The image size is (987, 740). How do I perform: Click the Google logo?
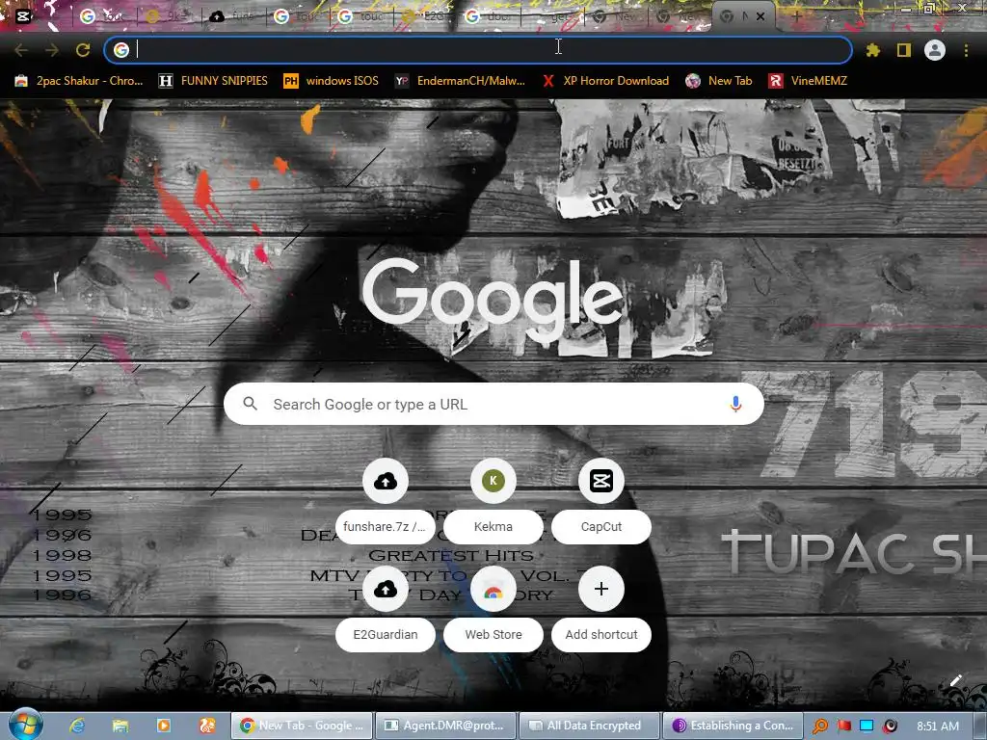pos(493,301)
